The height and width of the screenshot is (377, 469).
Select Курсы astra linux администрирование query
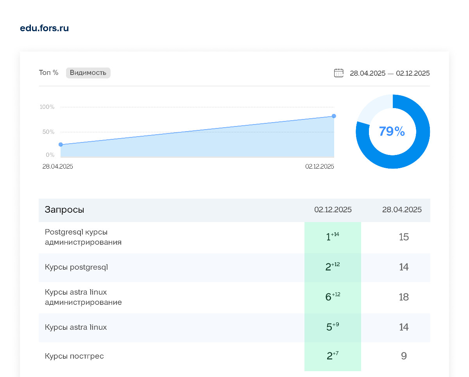(x=83, y=297)
